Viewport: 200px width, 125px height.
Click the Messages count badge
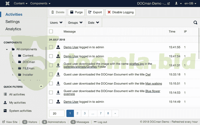pos(73,122)
